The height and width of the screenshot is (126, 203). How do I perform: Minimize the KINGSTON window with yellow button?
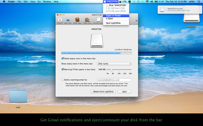tap(61, 15)
